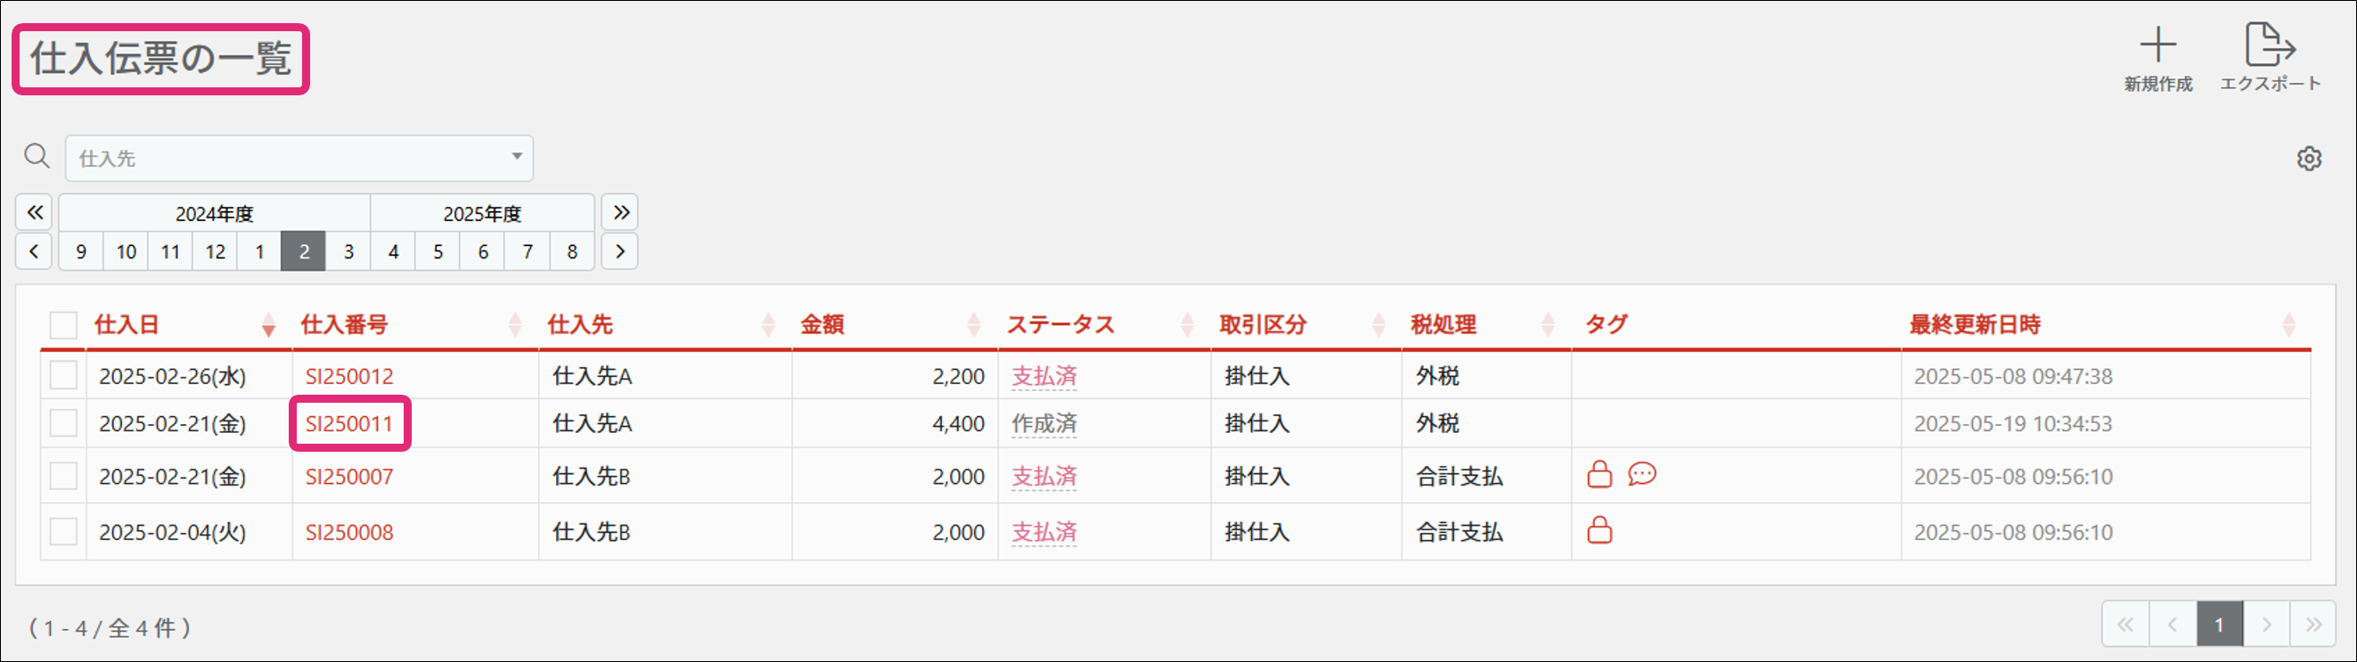Go to next month single arrow
2357x662 pixels.
click(620, 251)
